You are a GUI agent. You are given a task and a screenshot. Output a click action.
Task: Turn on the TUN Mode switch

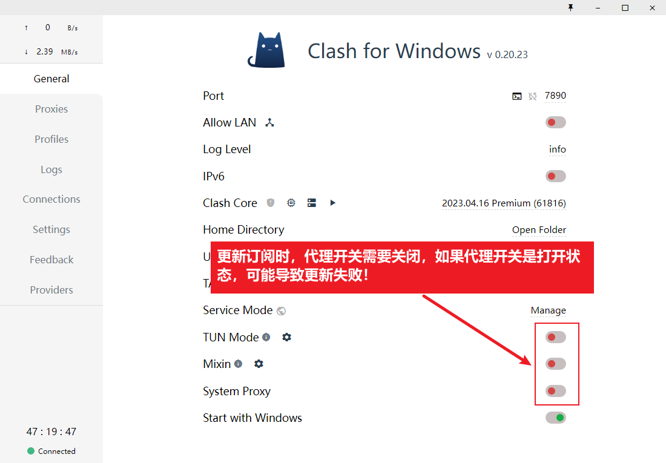(x=556, y=337)
